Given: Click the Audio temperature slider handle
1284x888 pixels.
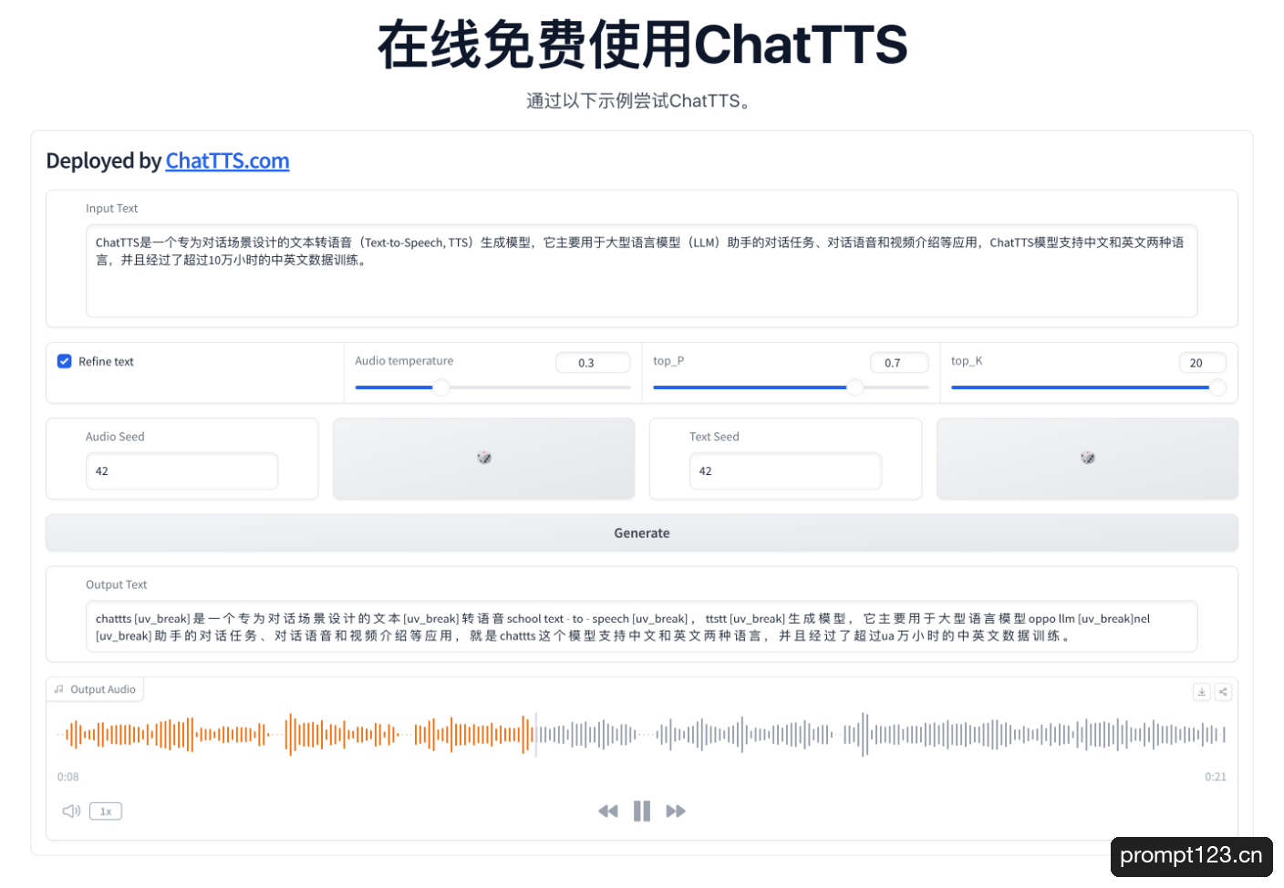Looking at the screenshot, I should pyautogui.click(x=440, y=387).
